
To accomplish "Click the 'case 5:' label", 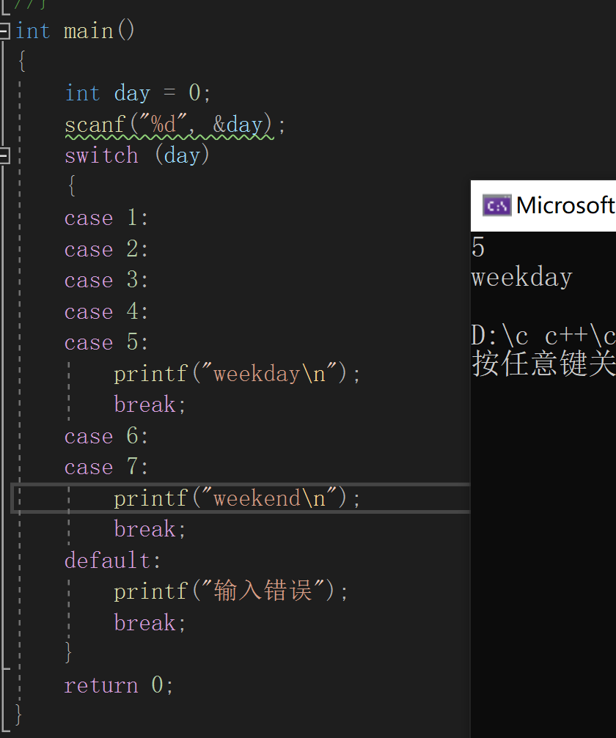I will pyautogui.click(x=106, y=342).
